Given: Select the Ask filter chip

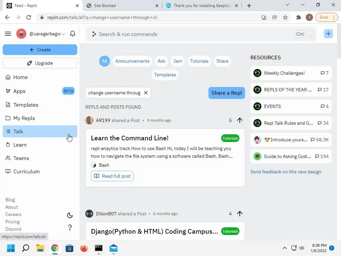Looking at the screenshot, I should click(x=162, y=61).
